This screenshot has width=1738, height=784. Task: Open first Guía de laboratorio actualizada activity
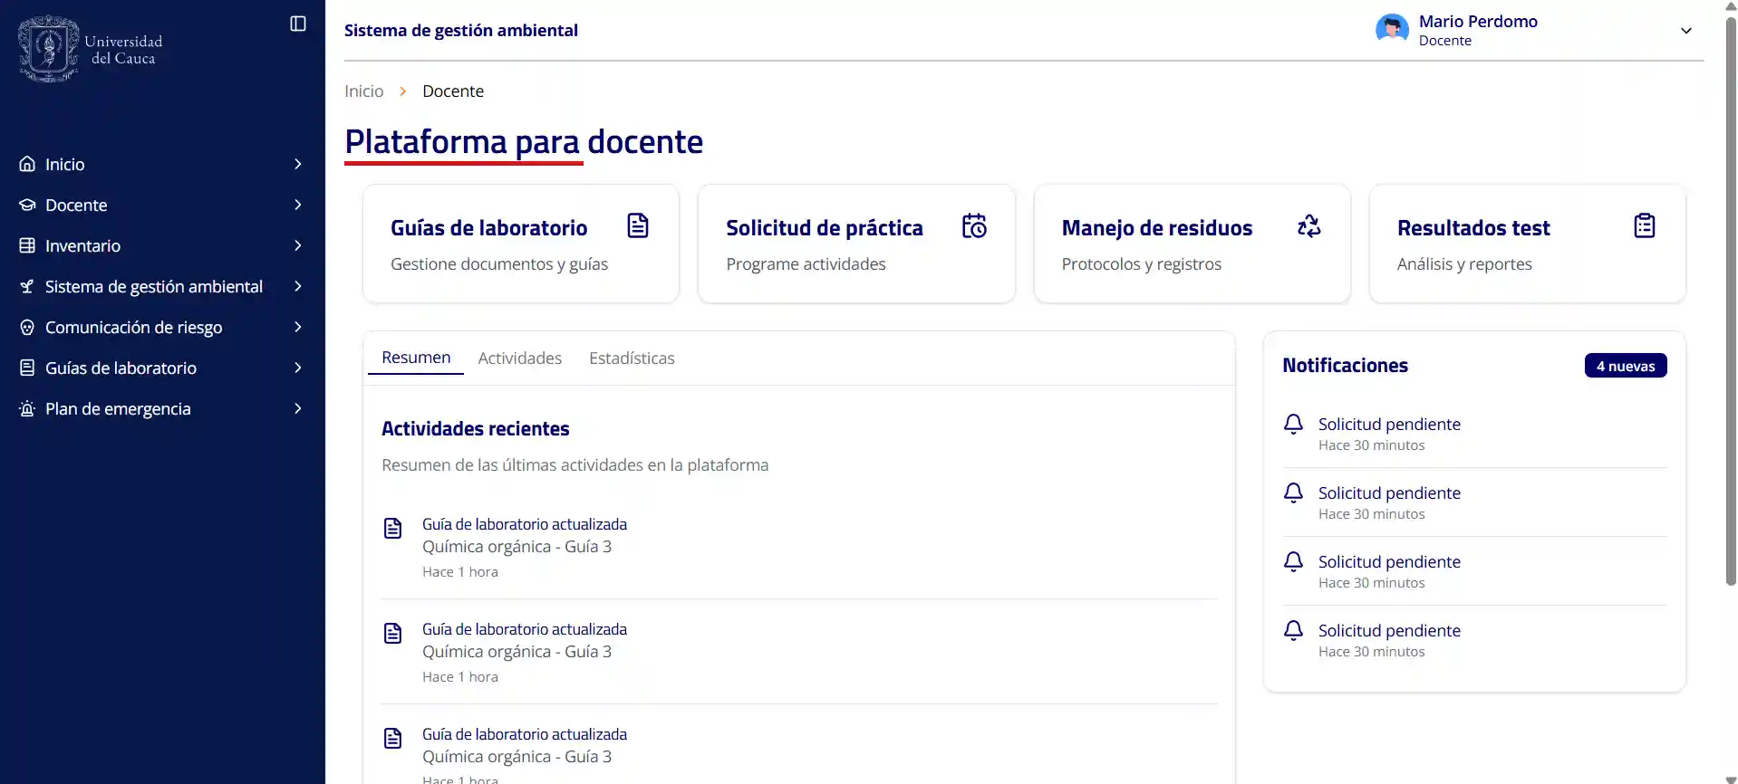(525, 524)
